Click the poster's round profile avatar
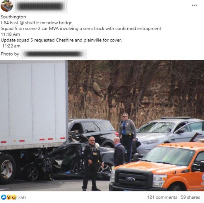The image size is (204, 203). click(7, 6)
